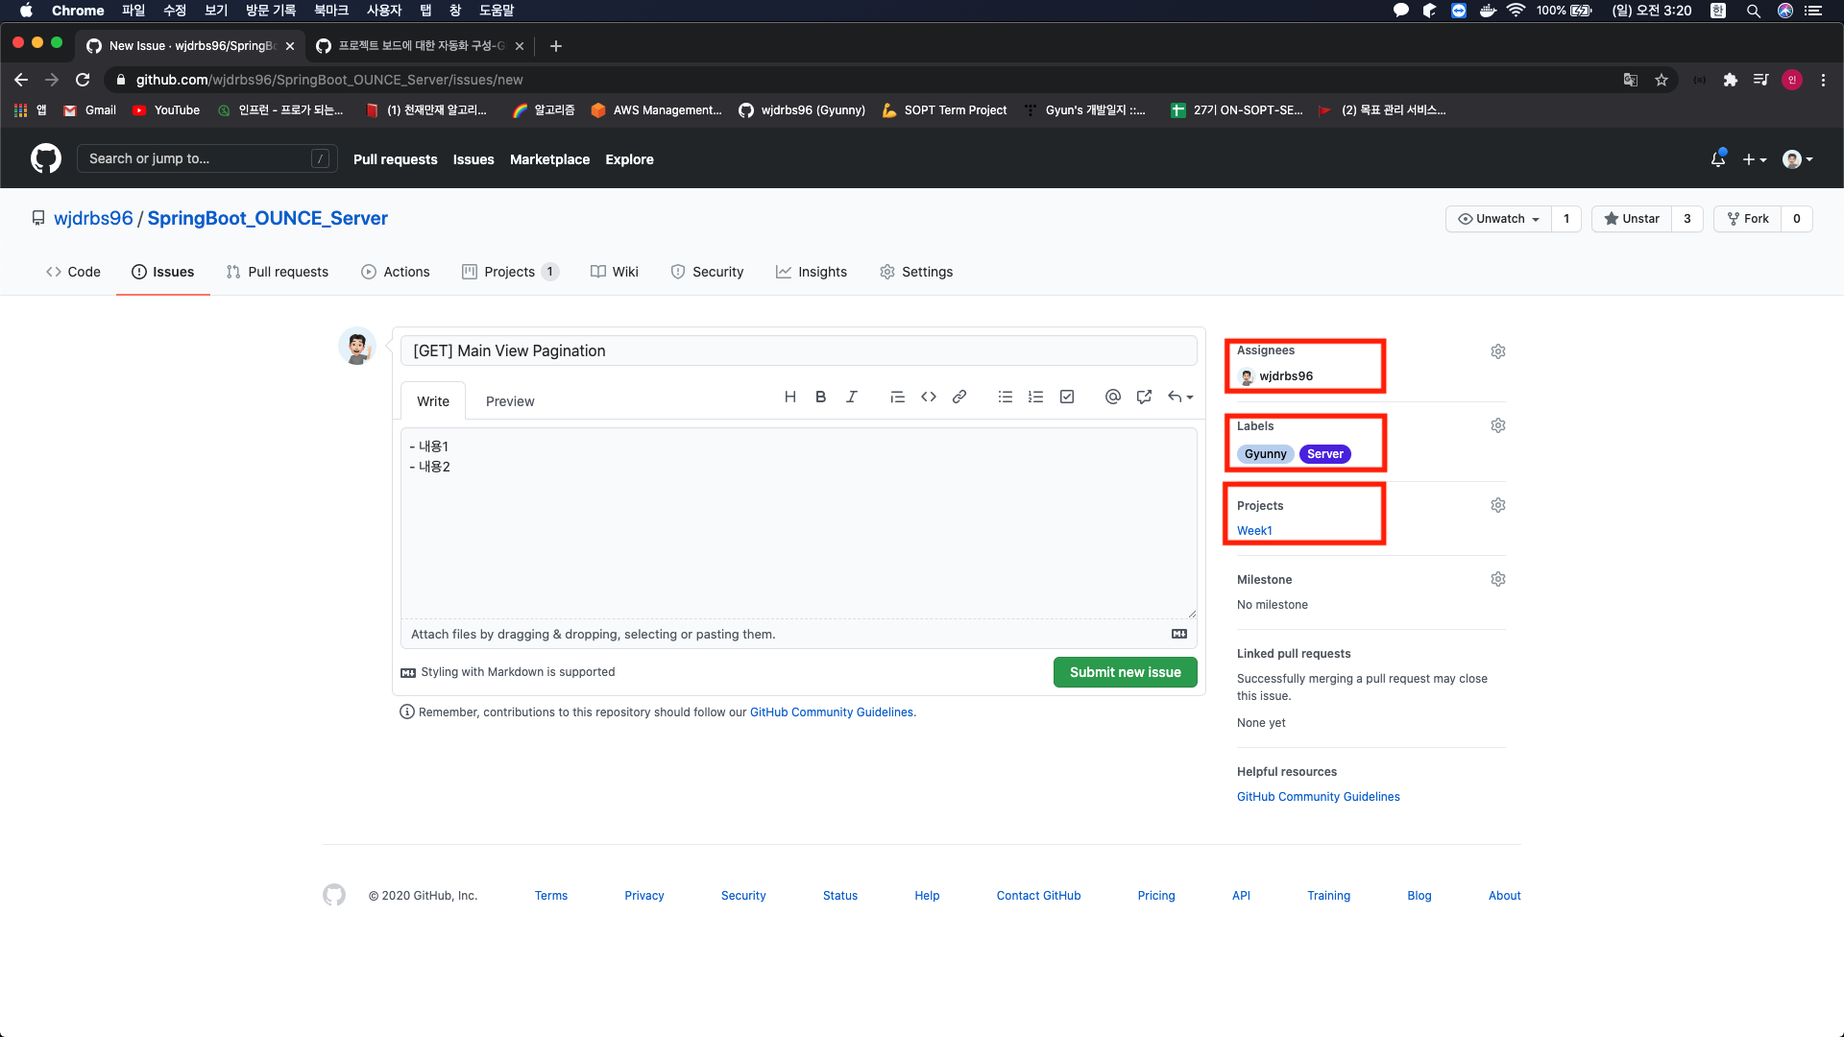Click Submit new issue button
Viewport: 1844px width, 1037px height.
(x=1125, y=672)
